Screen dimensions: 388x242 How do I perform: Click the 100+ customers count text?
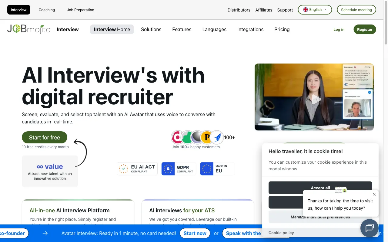[229, 137]
